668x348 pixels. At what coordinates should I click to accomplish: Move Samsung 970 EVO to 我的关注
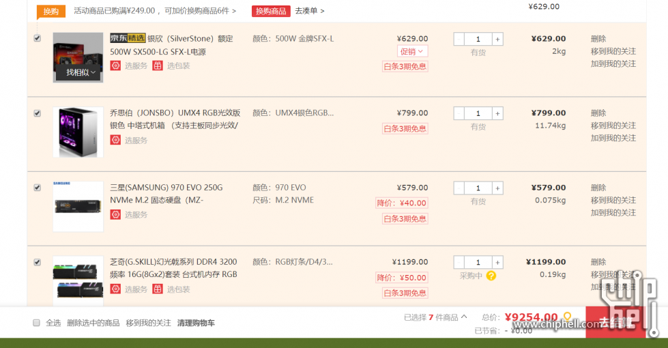[613, 200]
